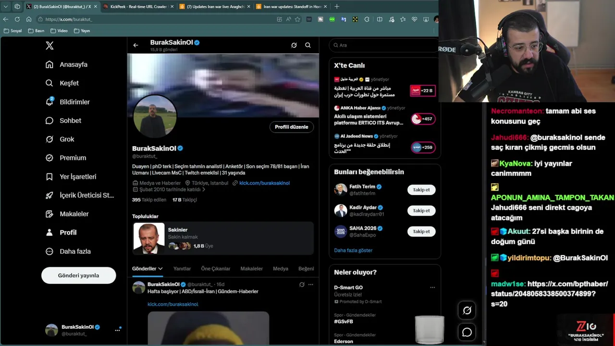
Task: Switch to Makaleler profile tab
Action: tap(252, 269)
